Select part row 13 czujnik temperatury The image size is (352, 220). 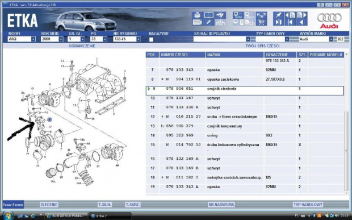245,126
